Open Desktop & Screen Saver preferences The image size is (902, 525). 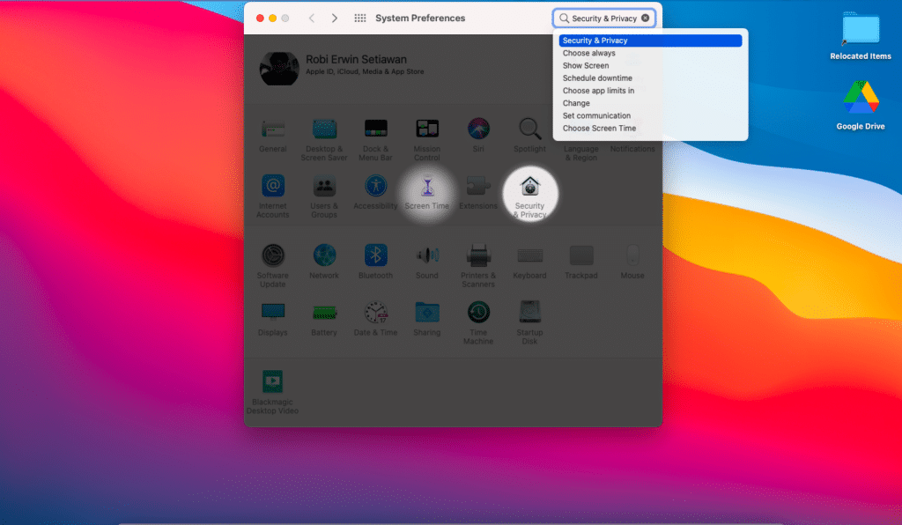pyautogui.click(x=324, y=140)
